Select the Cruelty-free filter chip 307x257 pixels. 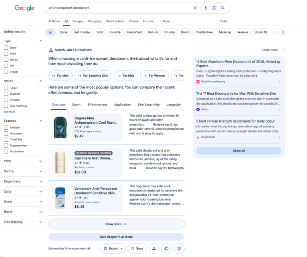(x=204, y=32)
